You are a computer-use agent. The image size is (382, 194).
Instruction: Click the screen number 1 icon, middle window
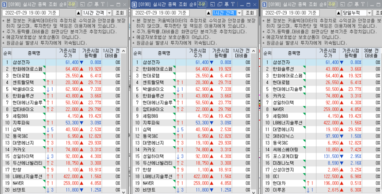134,4
